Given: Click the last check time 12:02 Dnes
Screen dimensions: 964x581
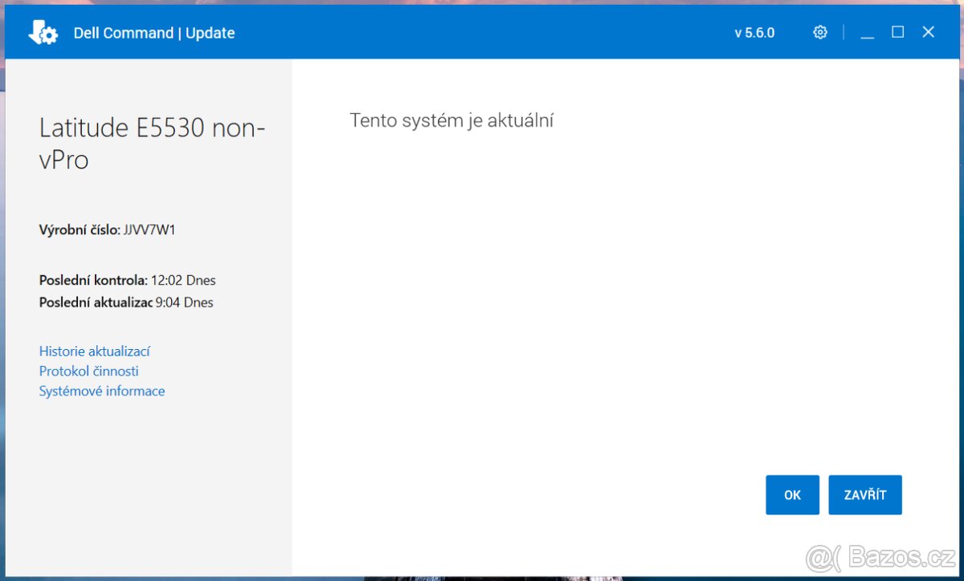Looking at the screenshot, I should coord(183,280).
